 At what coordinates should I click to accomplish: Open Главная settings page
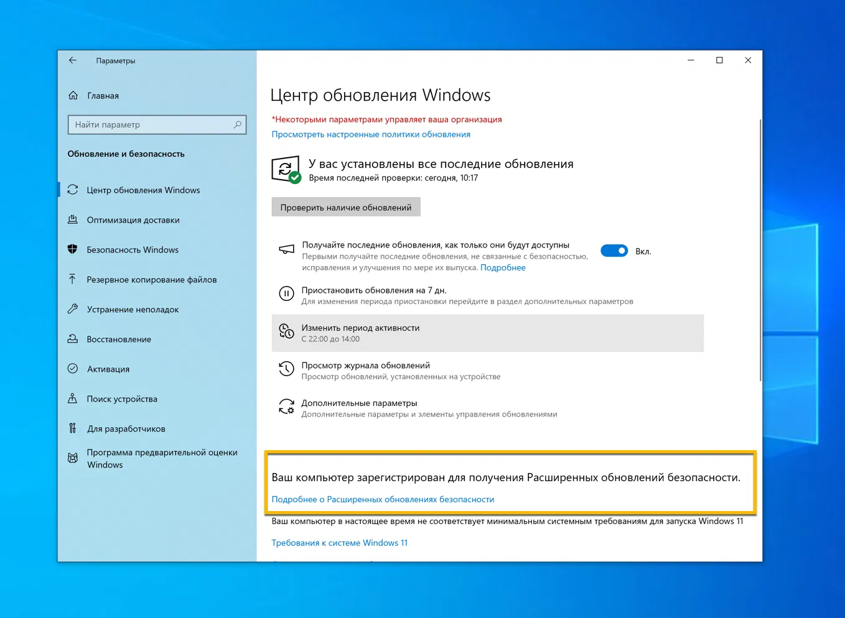103,96
